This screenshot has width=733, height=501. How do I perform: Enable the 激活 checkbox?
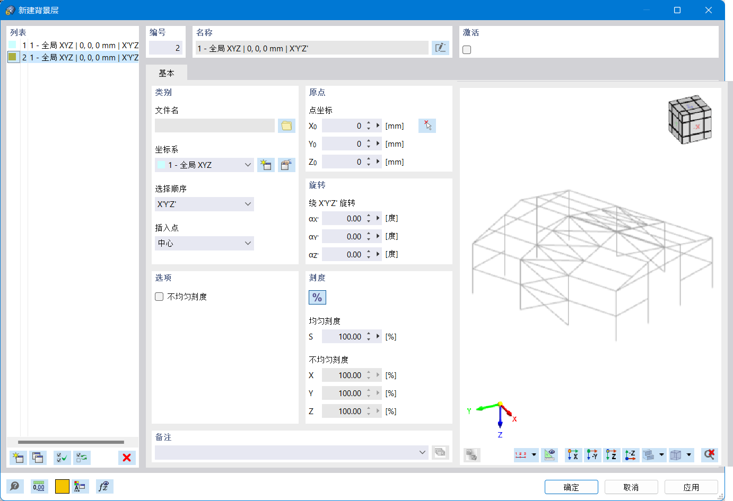coord(466,49)
